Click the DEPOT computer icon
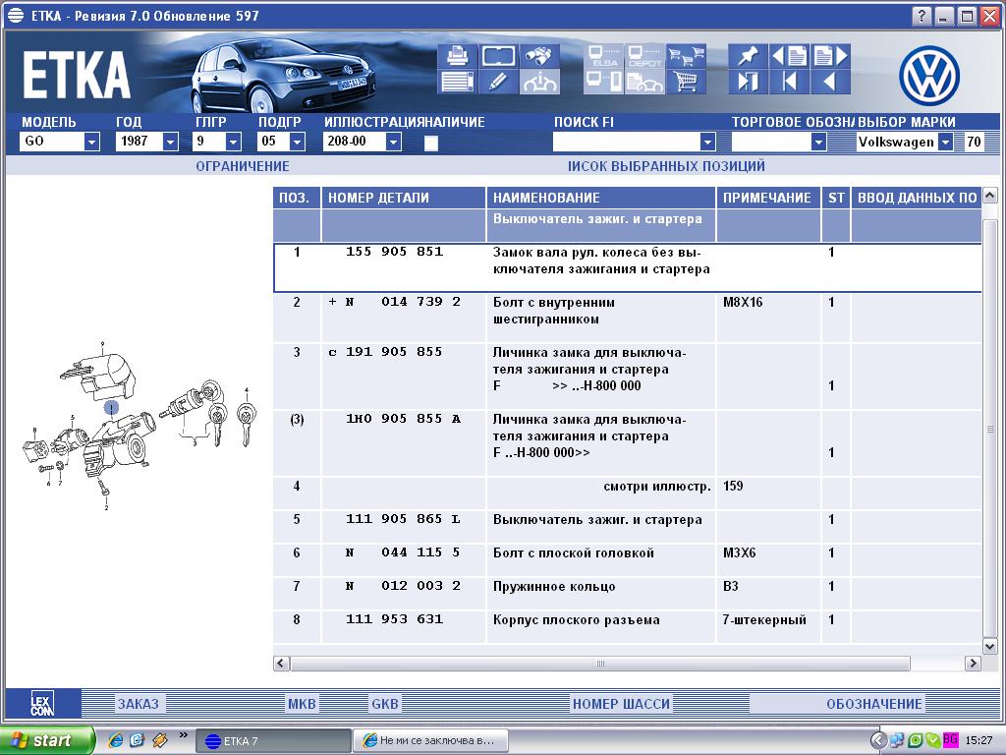Viewport: 1006px width, 755px height. [x=644, y=56]
